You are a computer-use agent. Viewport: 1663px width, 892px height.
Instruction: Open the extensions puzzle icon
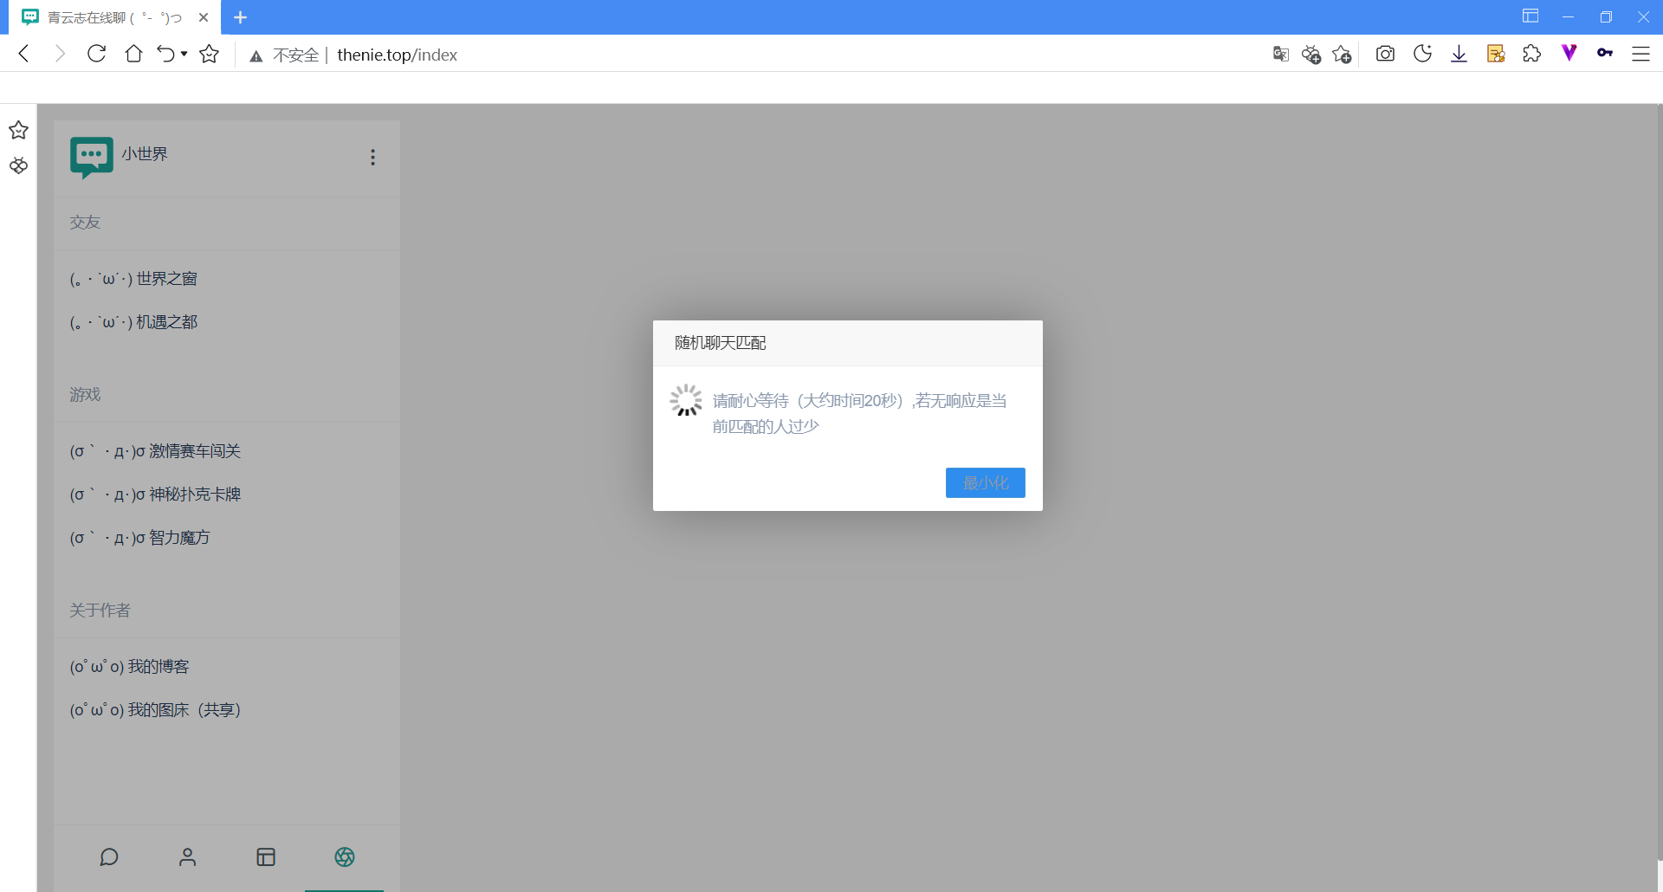(1532, 54)
